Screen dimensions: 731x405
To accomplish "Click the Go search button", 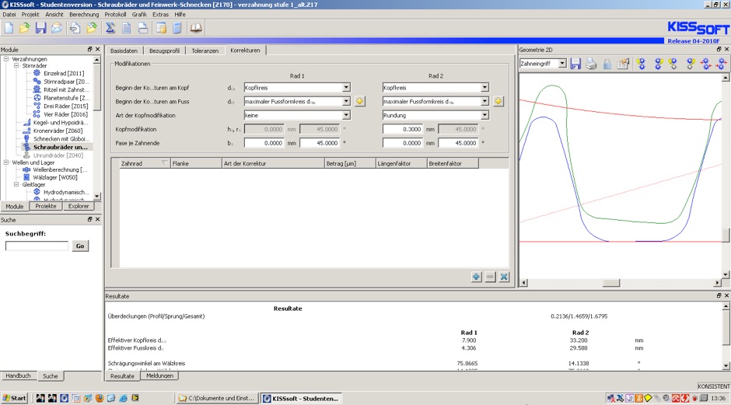I will pyautogui.click(x=80, y=246).
